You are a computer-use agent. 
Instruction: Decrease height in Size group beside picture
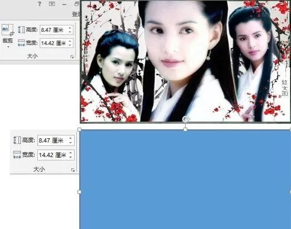pos(70,32)
